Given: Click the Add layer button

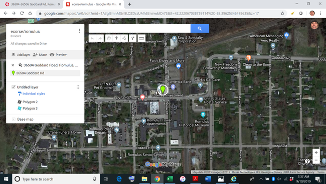Looking at the screenshot, I should pos(21,55).
